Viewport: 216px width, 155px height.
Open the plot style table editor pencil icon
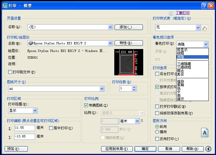click(x=205, y=28)
